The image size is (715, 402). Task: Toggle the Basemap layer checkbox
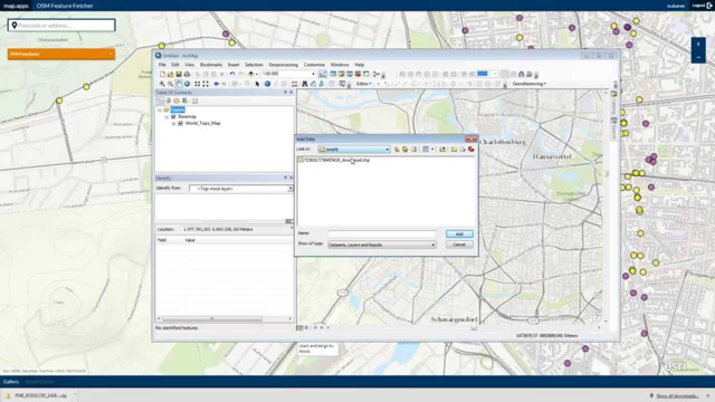tap(174, 117)
